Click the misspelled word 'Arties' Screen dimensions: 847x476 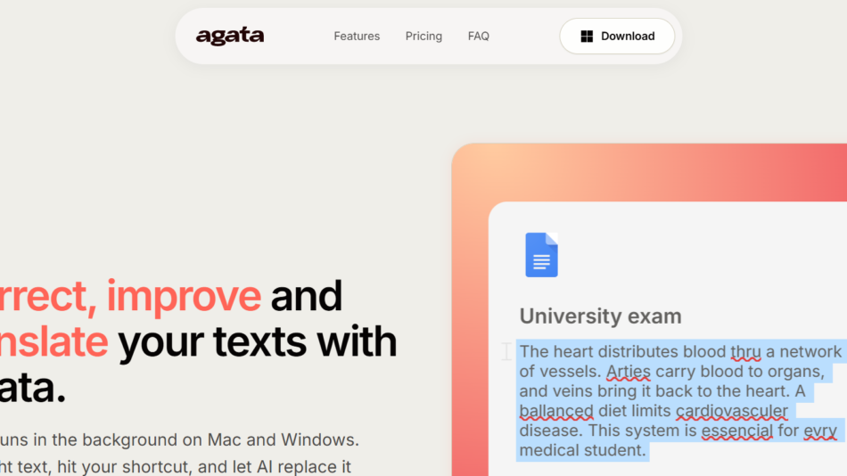[629, 372]
